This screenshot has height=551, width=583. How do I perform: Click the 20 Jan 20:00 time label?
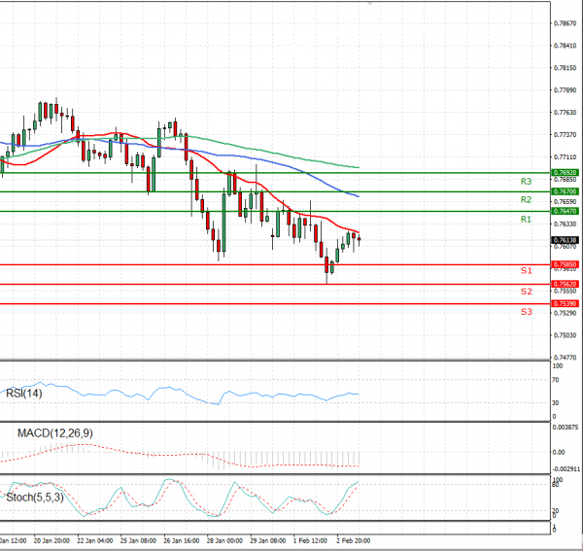(51, 540)
